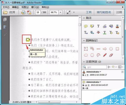The image size is (126, 105).
Task: Open the 窗口(W) menu
Action: click(x=35, y=7)
